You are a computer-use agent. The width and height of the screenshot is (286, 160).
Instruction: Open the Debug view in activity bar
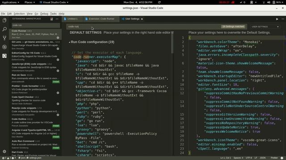tap(4, 47)
